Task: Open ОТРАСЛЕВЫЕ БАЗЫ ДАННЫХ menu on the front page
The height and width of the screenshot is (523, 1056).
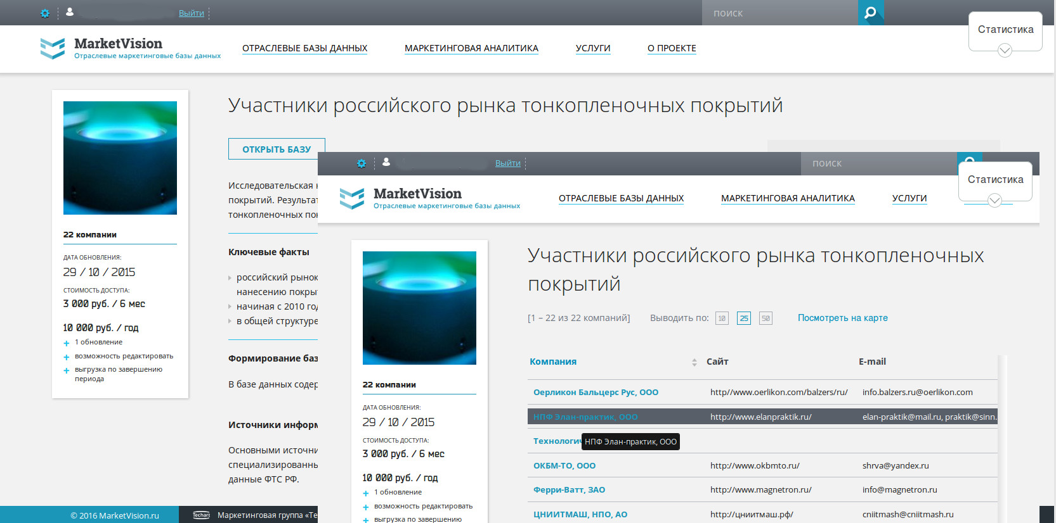Action: (622, 198)
